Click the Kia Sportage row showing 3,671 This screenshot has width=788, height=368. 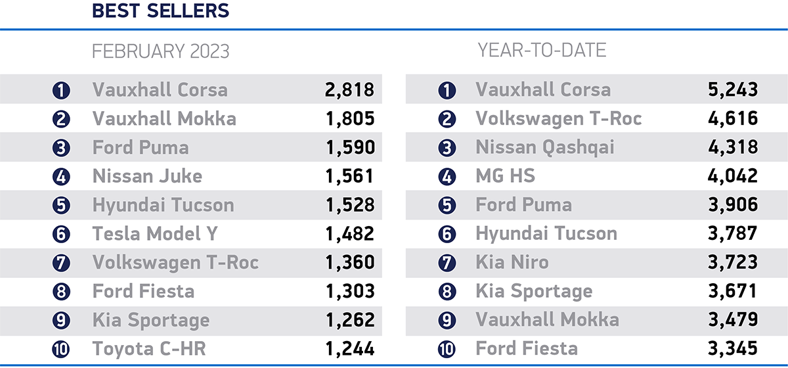pos(596,292)
